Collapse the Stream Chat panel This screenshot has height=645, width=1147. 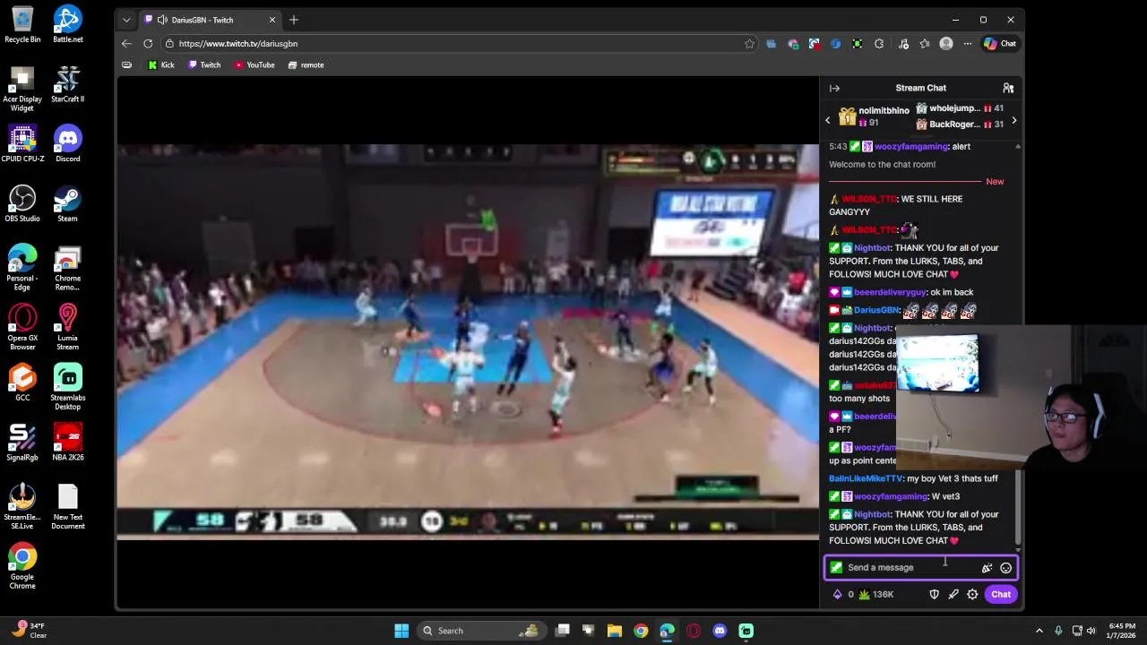pos(834,88)
